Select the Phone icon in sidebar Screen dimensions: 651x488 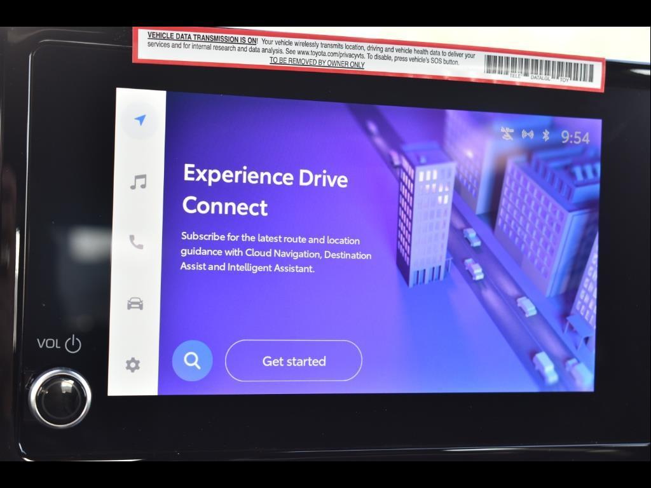[x=136, y=242]
